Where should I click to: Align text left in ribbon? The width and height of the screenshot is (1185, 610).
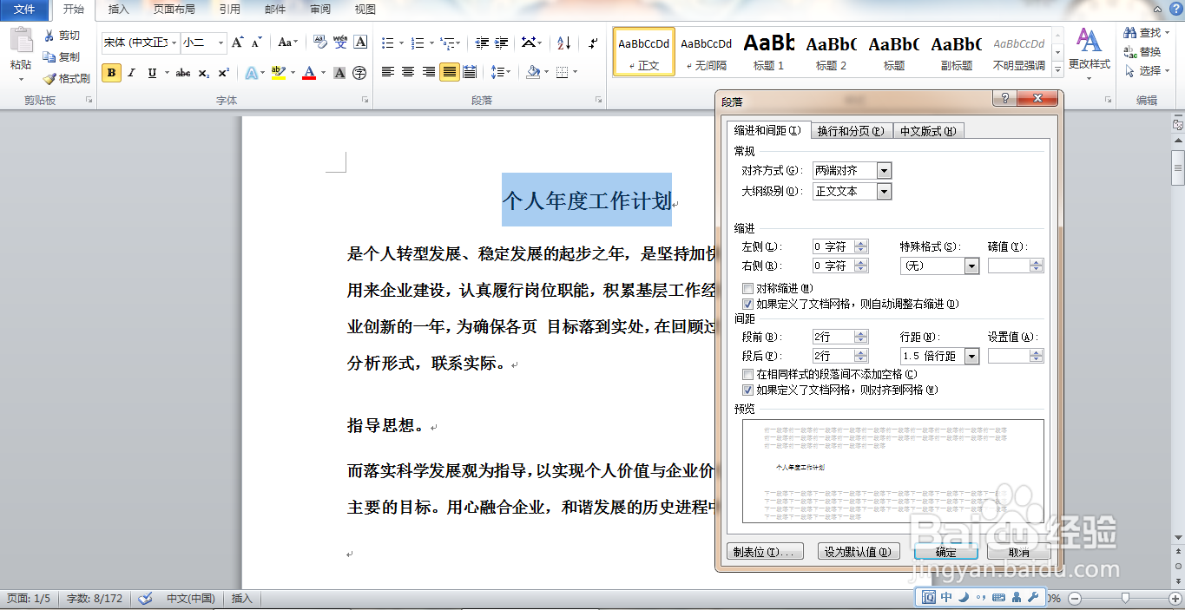coord(388,72)
